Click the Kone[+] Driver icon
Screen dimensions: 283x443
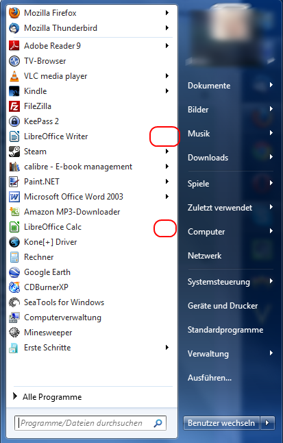[x=14, y=242]
